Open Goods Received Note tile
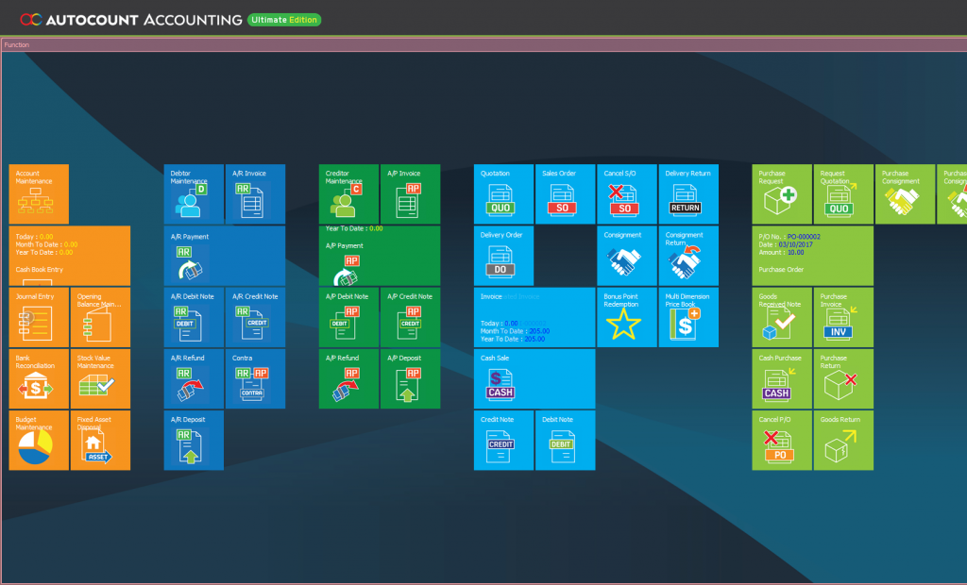Screen dimensions: 967x585 (x=782, y=317)
